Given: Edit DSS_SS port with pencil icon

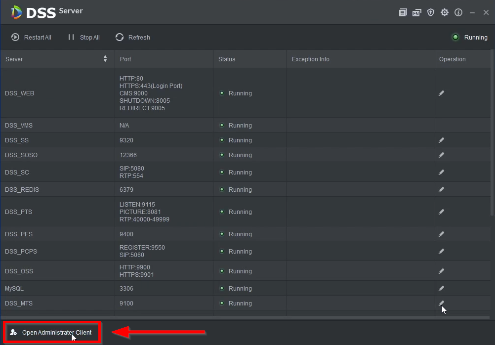Looking at the screenshot, I should tap(441, 140).
